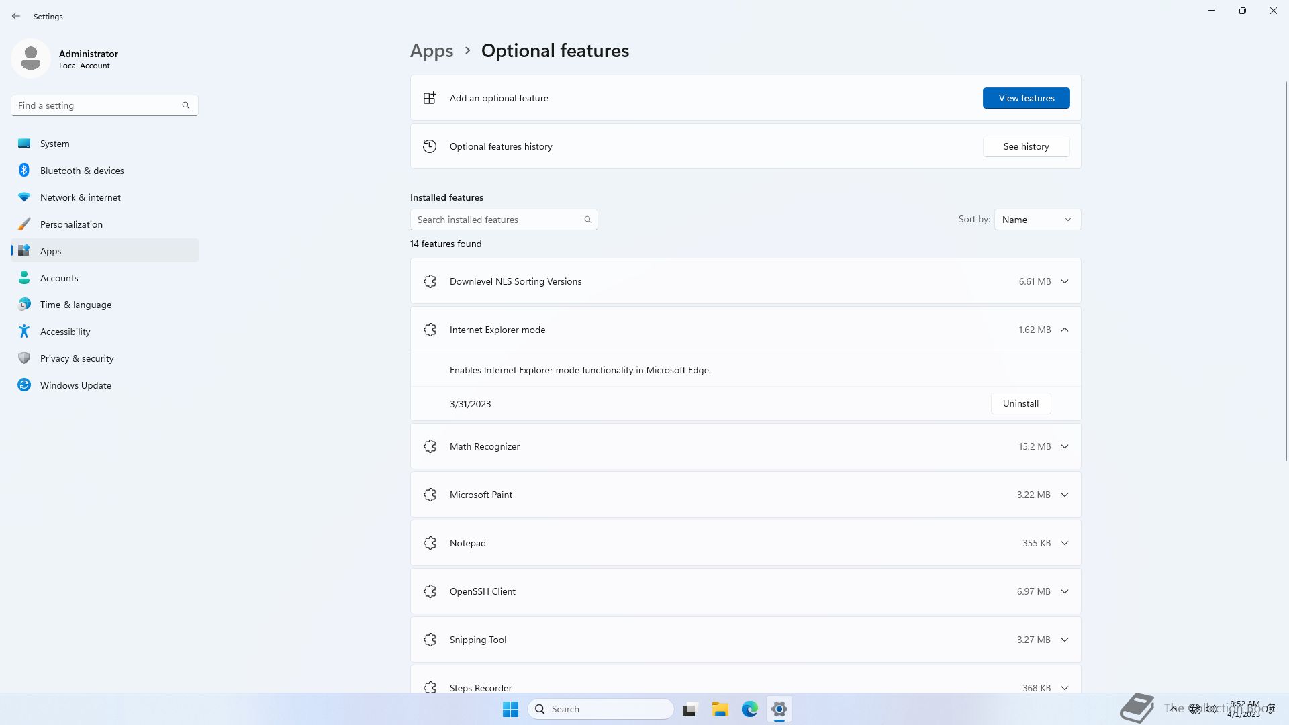Go to Accessibility settings
Image resolution: width=1289 pixels, height=725 pixels.
[64, 332]
